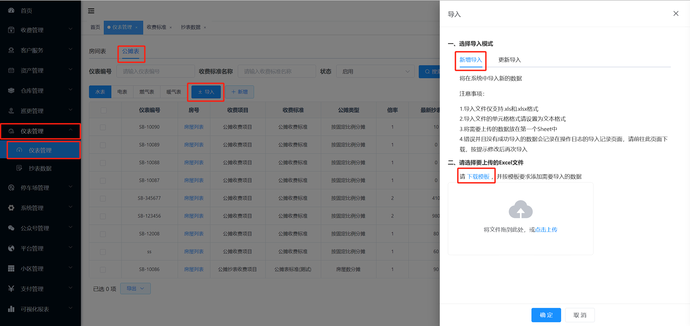690x326 pixels.
Task: Click the 新增 add button
Action: [239, 92]
